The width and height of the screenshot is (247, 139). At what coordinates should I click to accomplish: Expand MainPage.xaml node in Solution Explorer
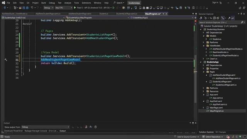[x=203, y=108]
